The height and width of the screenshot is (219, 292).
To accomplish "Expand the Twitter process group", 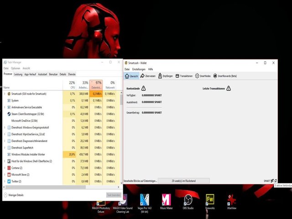I will pos(5,181).
